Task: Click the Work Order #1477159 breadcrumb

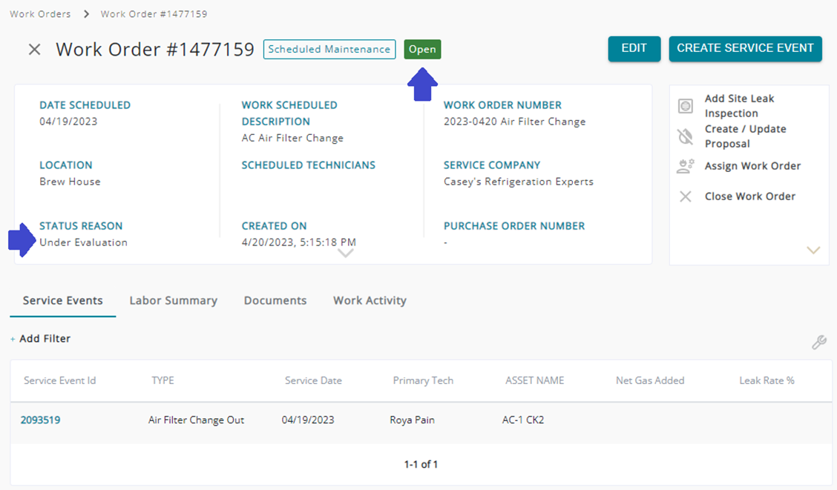Action: coord(154,14)
